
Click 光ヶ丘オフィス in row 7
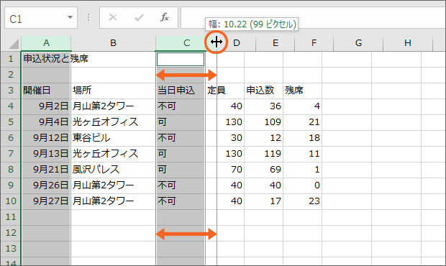click(x=113, y=154)
